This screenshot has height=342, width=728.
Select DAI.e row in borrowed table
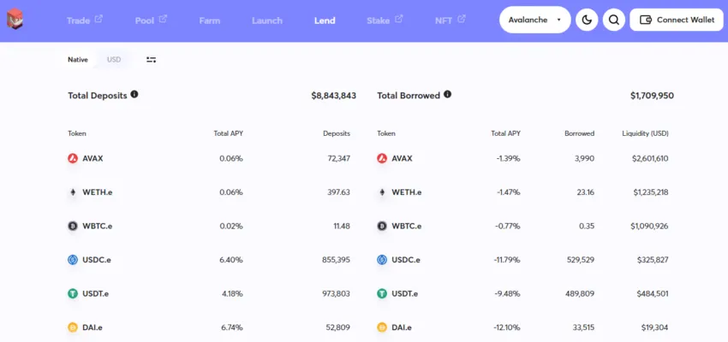pos(523,327)
